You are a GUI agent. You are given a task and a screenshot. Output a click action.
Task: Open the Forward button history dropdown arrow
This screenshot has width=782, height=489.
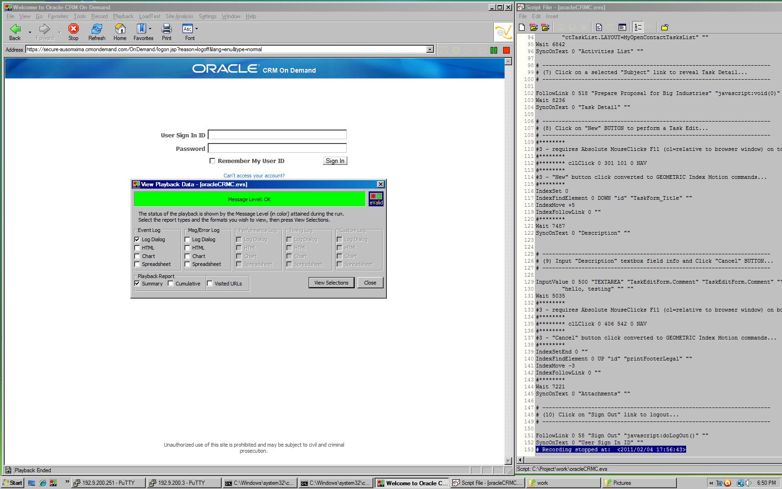[59, 32]
